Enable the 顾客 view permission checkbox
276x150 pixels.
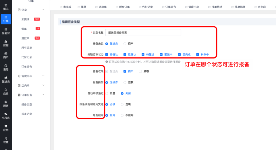pyautogui.click(x=140, y=71)
